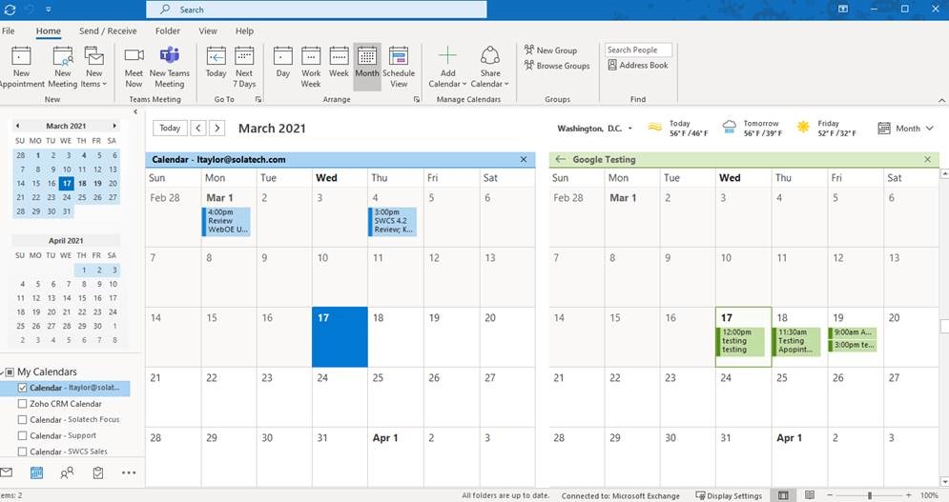The image size is (949, 502).
Task: Switch to Work Week view
Action: point(311,67)
